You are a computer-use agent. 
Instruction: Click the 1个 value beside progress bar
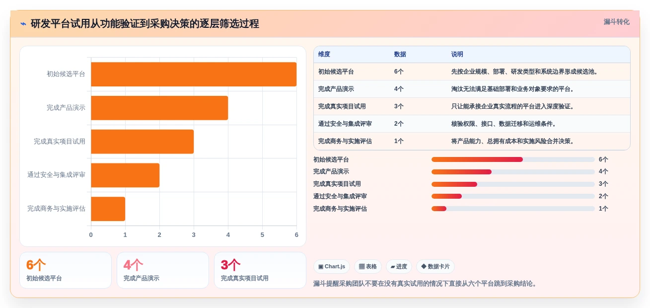coord(603,209)
